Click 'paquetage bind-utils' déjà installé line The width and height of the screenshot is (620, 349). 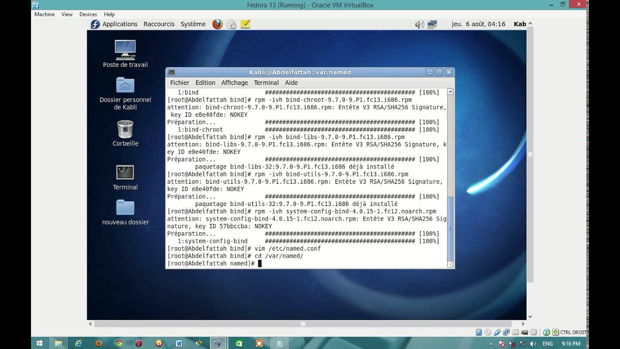coord(296,204)
